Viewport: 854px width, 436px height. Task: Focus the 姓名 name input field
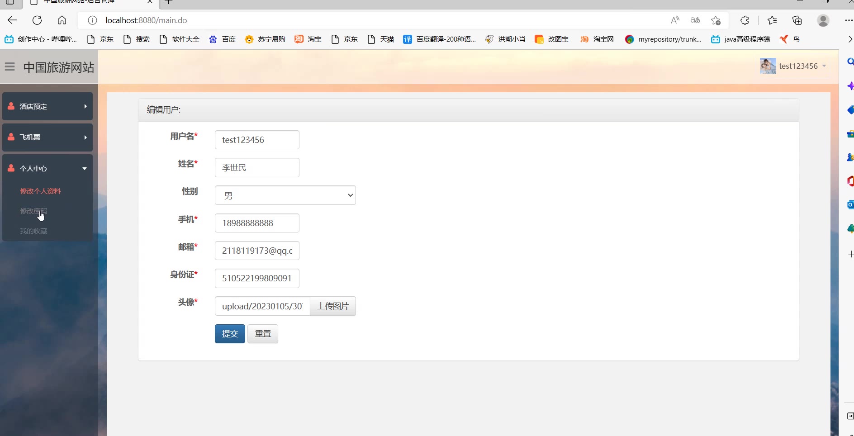pos(257,167)
